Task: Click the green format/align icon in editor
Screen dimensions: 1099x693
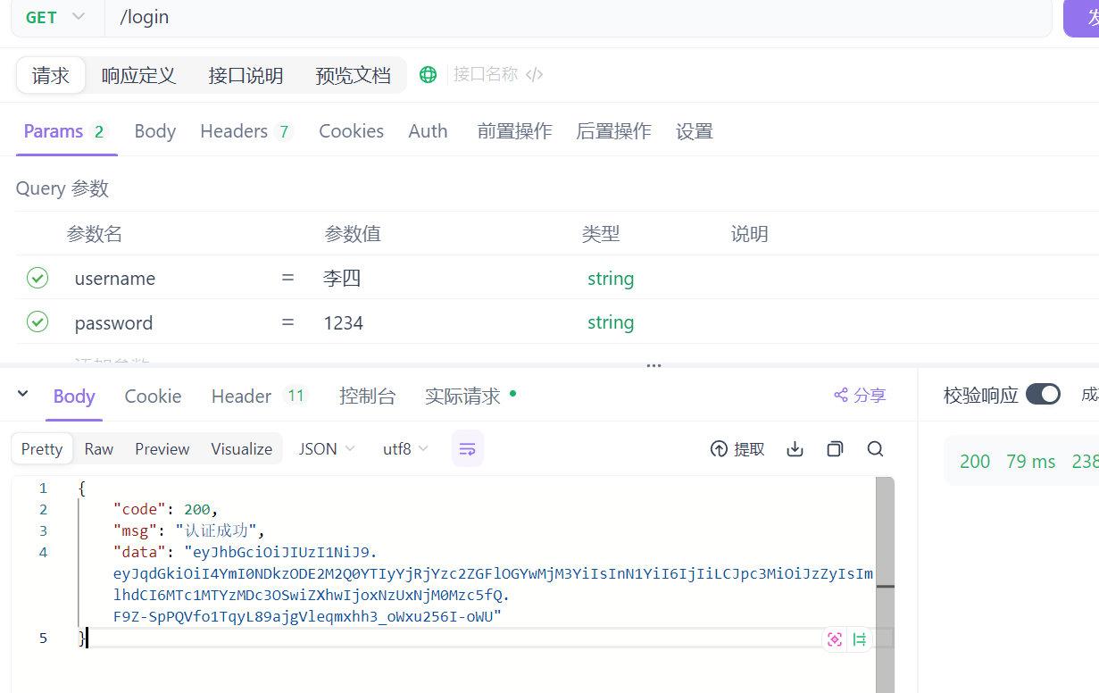Action: coord(859,639)
